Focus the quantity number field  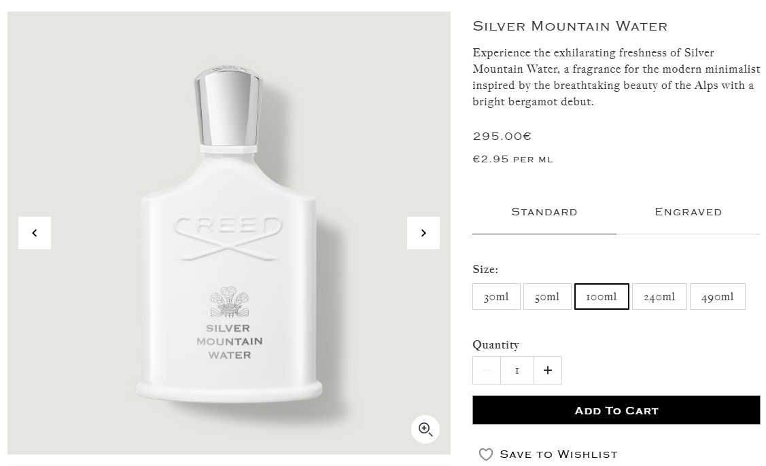point(517,370)
